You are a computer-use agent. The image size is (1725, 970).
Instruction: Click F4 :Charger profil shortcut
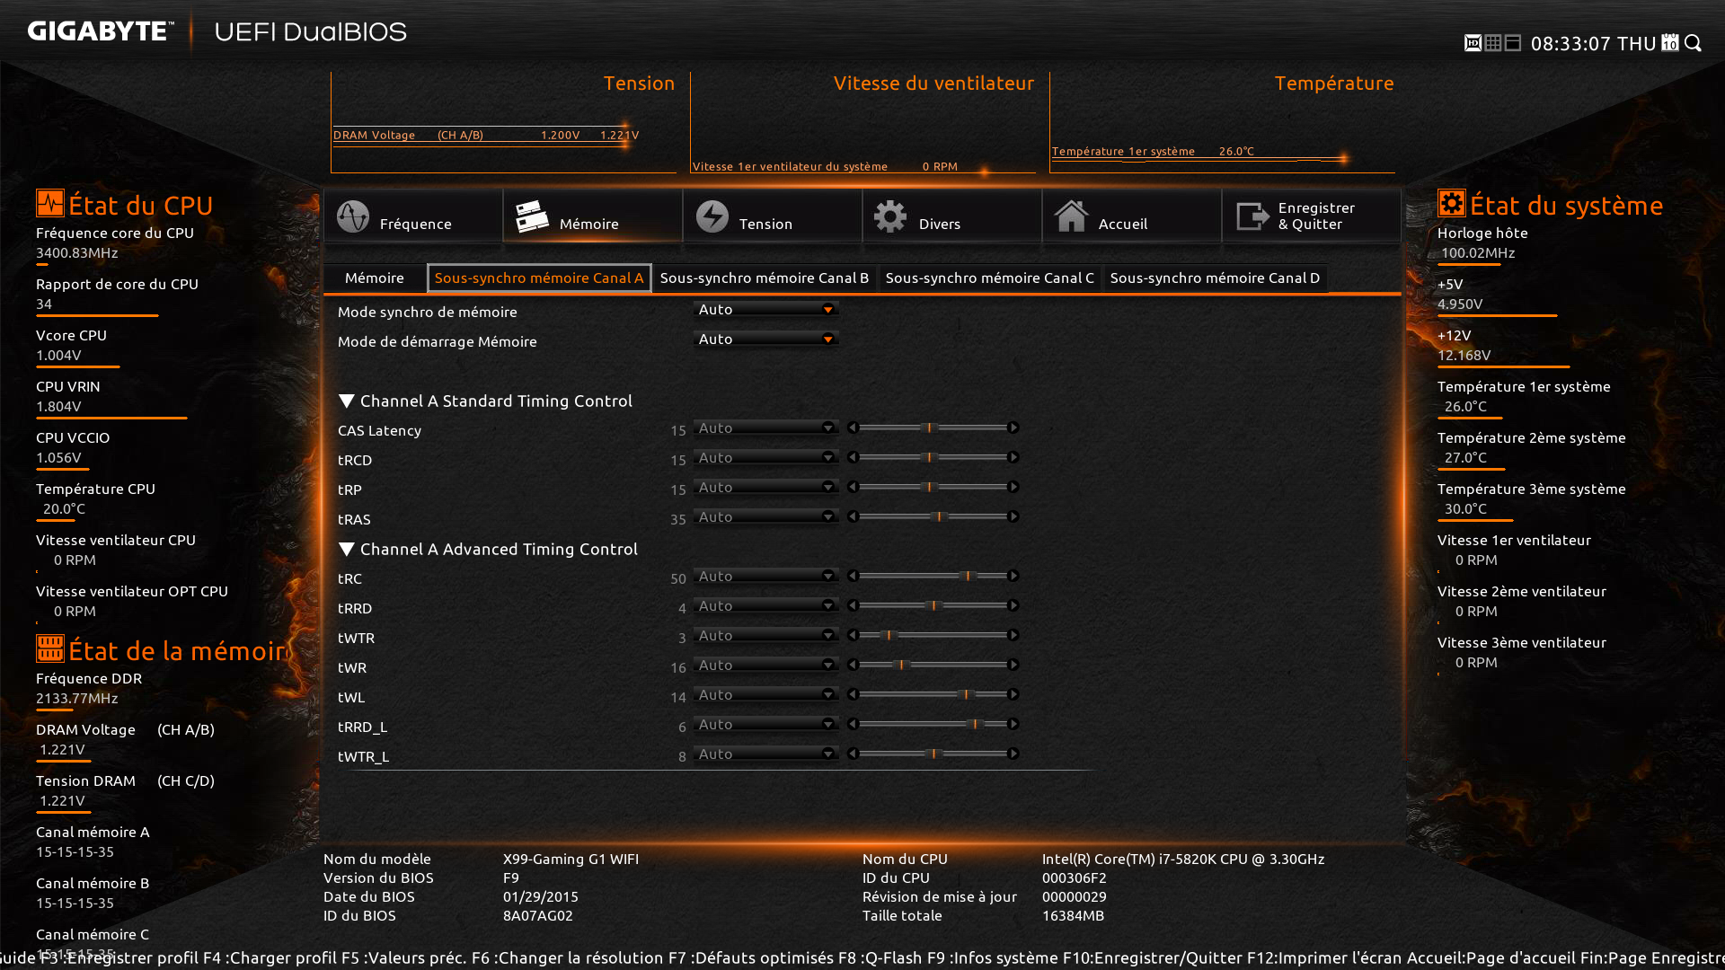coord(268,957)
